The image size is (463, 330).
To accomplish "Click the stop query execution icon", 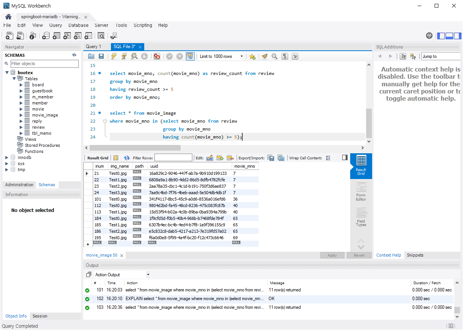I will coord(144,56).
